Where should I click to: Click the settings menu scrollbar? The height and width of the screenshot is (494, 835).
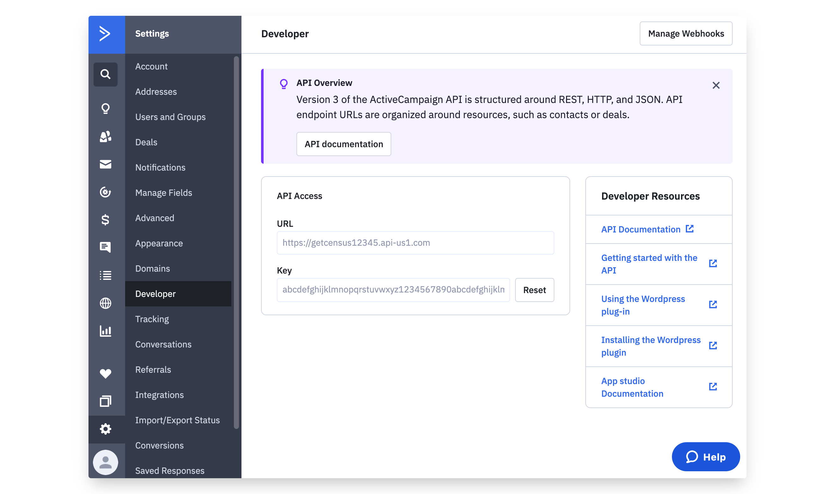tap(236, 242)
